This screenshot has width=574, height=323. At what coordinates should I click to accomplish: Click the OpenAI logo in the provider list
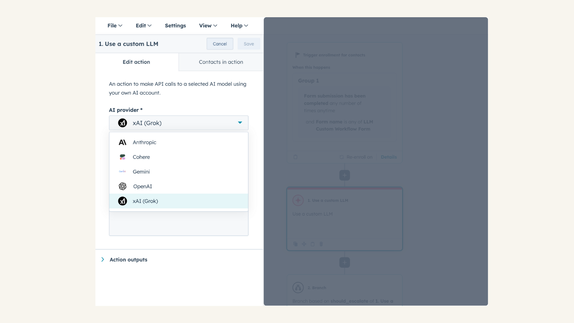click(122, 186)
